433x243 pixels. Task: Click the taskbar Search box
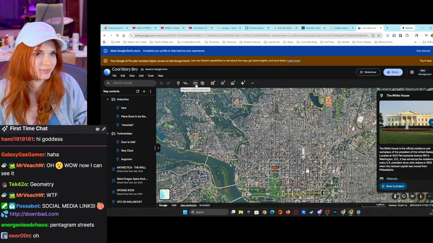tap(209, 212)
